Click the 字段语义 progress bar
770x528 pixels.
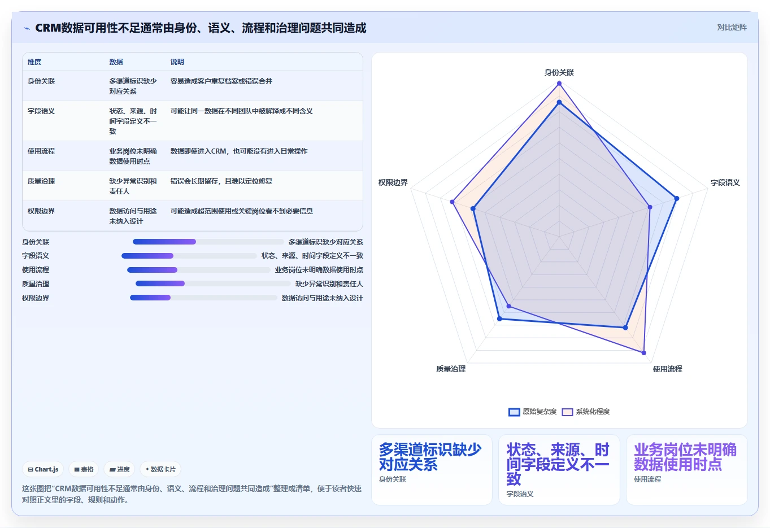(x=189, y=256)
